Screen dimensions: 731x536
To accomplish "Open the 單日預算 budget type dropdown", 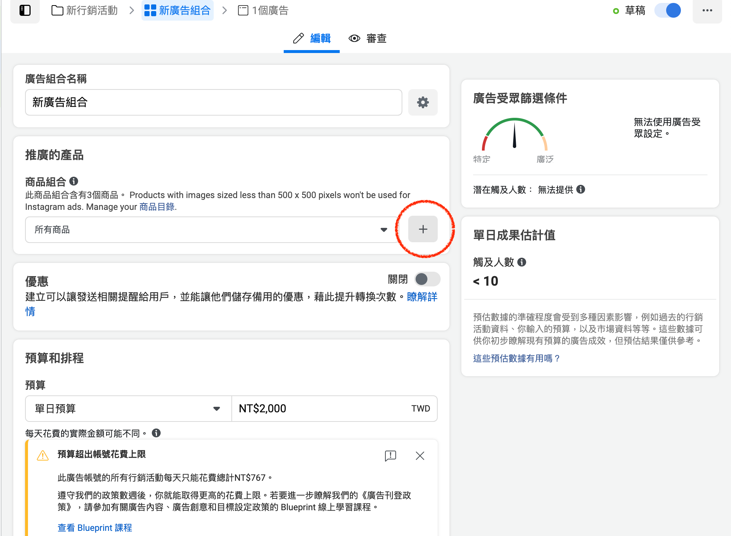I will coord(128,409).
